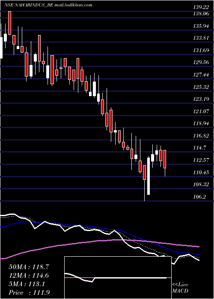Viewport: 214px width, 299px height.
Task: Click the 139.22 price axis label
Action: (x=201, y=7)
